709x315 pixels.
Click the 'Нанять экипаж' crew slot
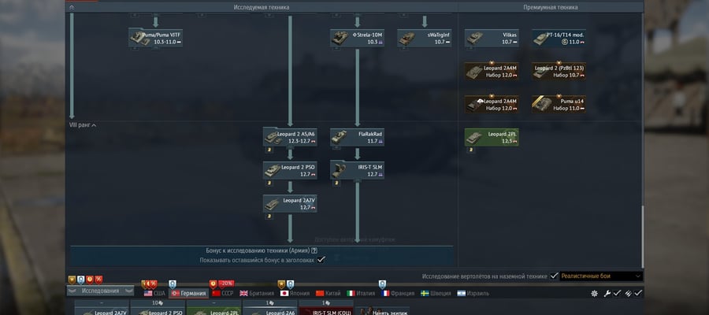383,311
